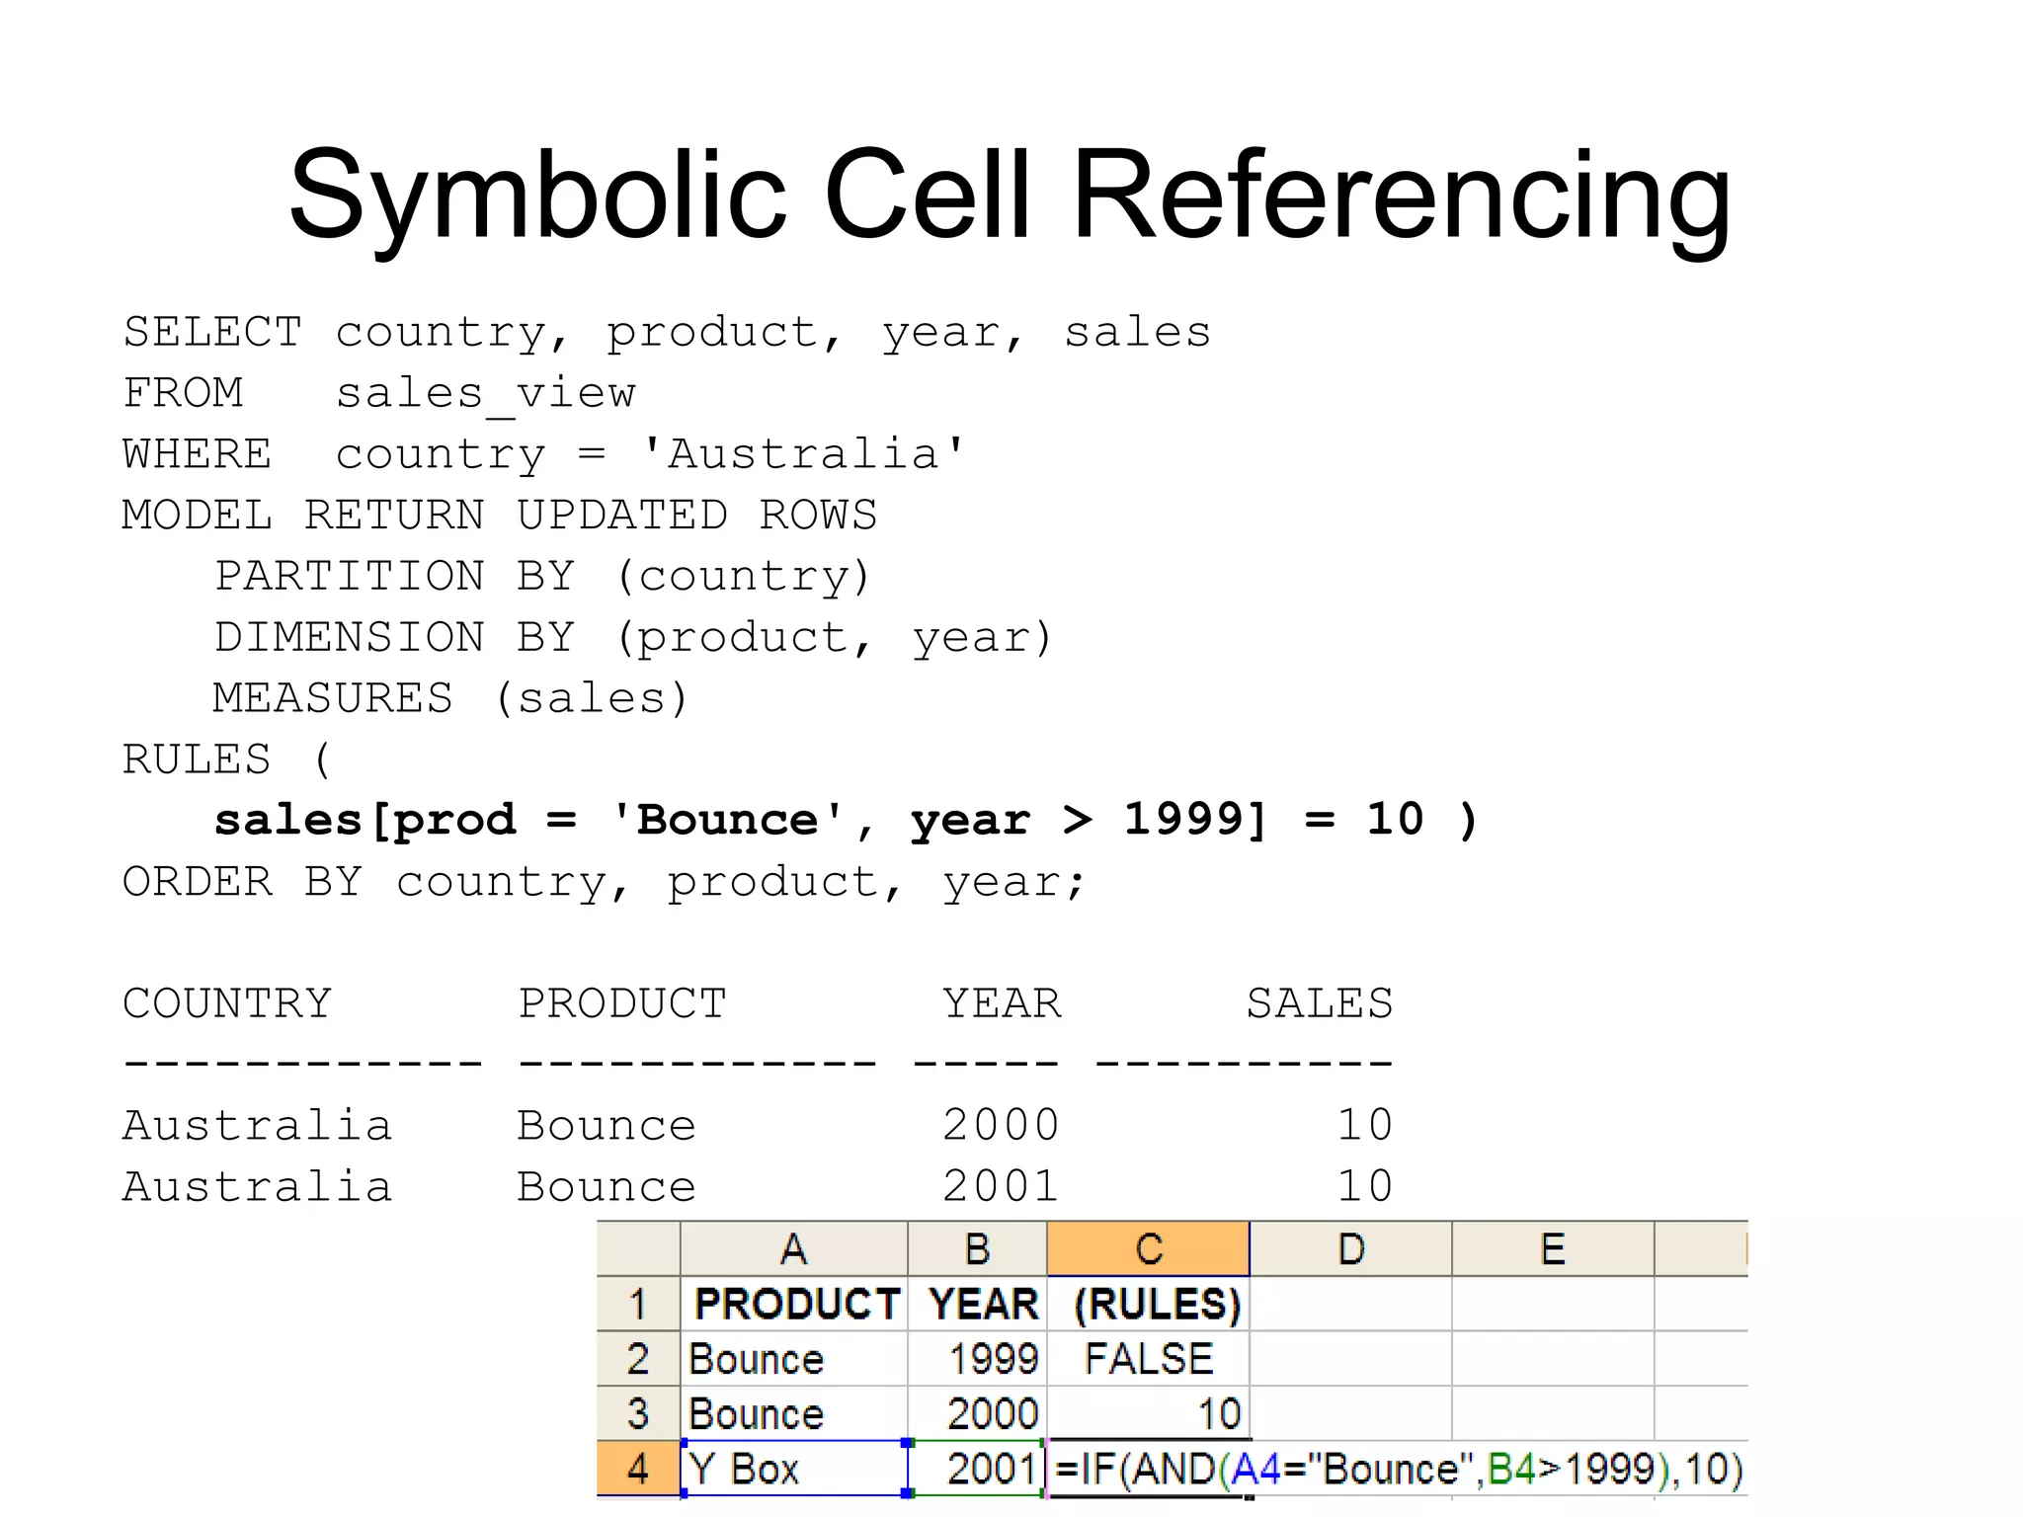Click the FALSE cell
The width and height of the screenshot is (2023, 1517).
point(1148,1359)
